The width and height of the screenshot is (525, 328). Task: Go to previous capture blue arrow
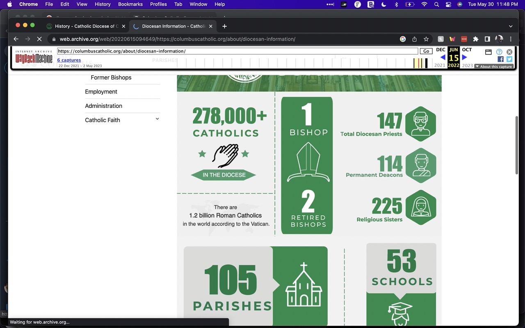(443, 57)
